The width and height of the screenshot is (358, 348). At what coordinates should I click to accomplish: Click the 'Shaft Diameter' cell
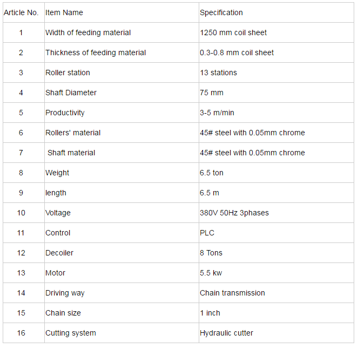pyautogui.click(x=71, y=93)
